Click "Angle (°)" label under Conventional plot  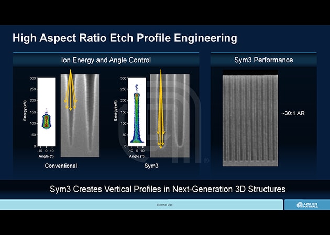click(46, 156)
